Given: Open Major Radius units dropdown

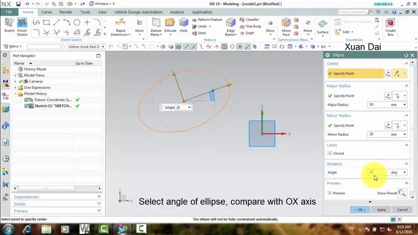Looking at the screenshot, I should (404, 104).
